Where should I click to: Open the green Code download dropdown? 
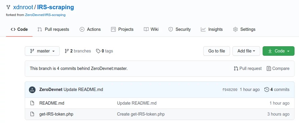278,51
